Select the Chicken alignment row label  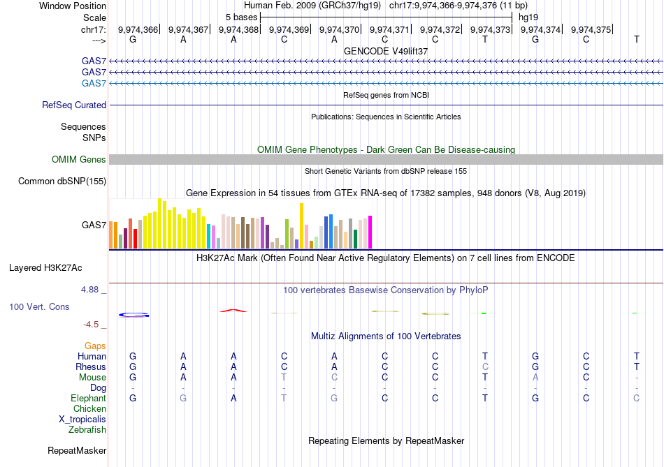click(x=89, y=408)
